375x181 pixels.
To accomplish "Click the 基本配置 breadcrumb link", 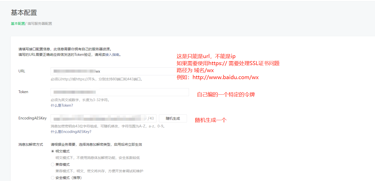I will coord(18,24).
